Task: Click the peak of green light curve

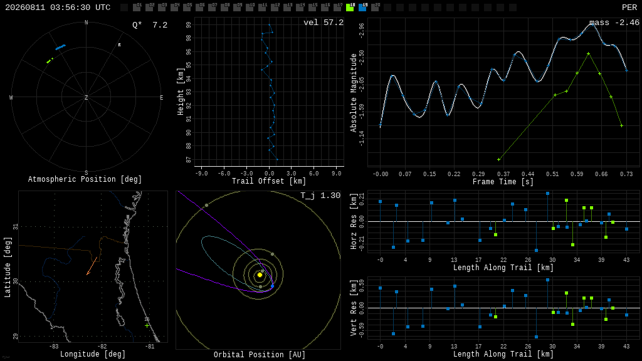Action: [x=588, y=54]
